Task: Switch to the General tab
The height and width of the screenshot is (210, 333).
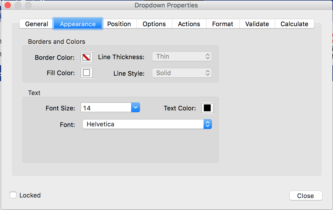Action: (x=36, y=24)
